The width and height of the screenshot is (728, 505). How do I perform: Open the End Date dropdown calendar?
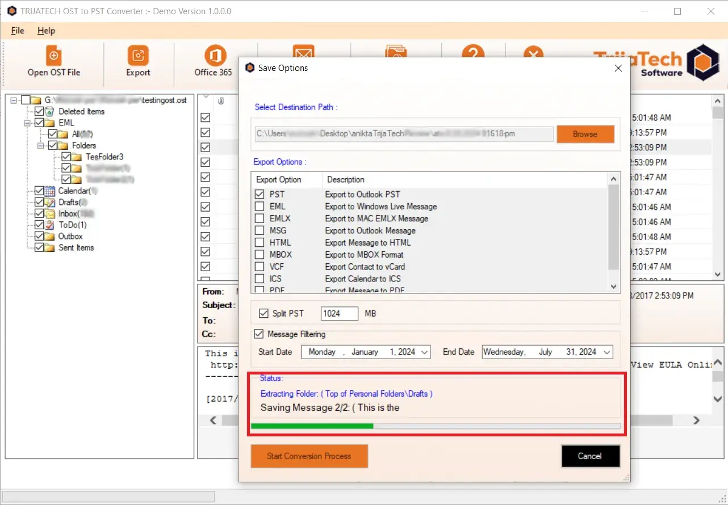pos(606,352)
